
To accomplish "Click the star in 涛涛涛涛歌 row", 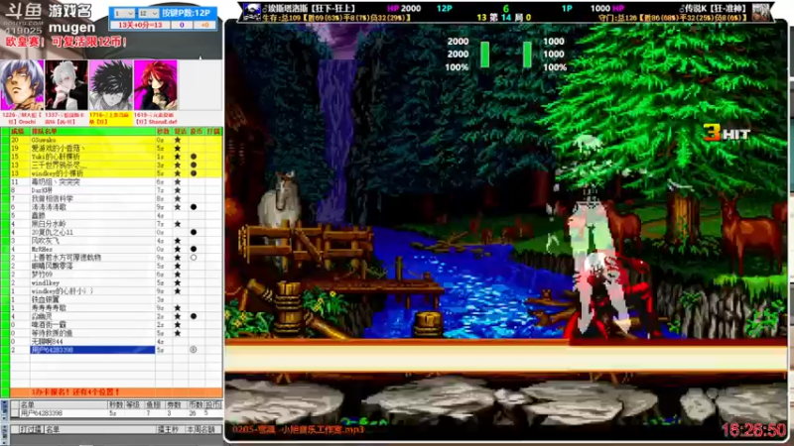I will tap(178, 207).
